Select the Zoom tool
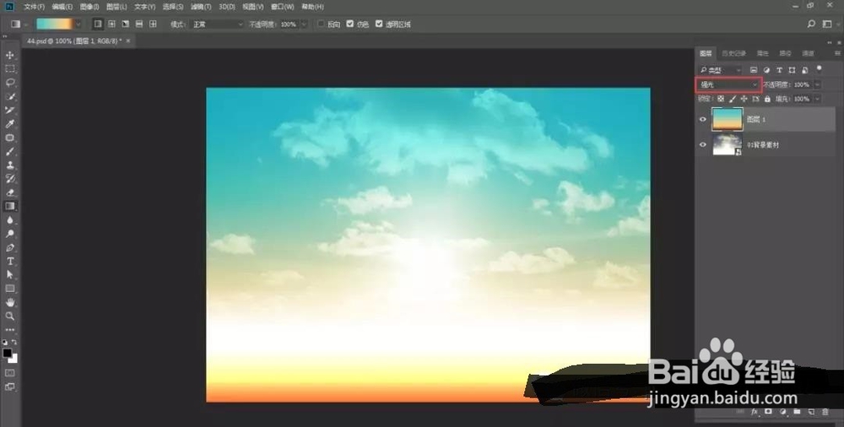 [10, 316]
